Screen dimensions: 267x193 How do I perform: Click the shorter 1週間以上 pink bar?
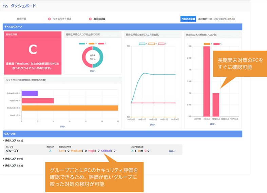[216, 105]
